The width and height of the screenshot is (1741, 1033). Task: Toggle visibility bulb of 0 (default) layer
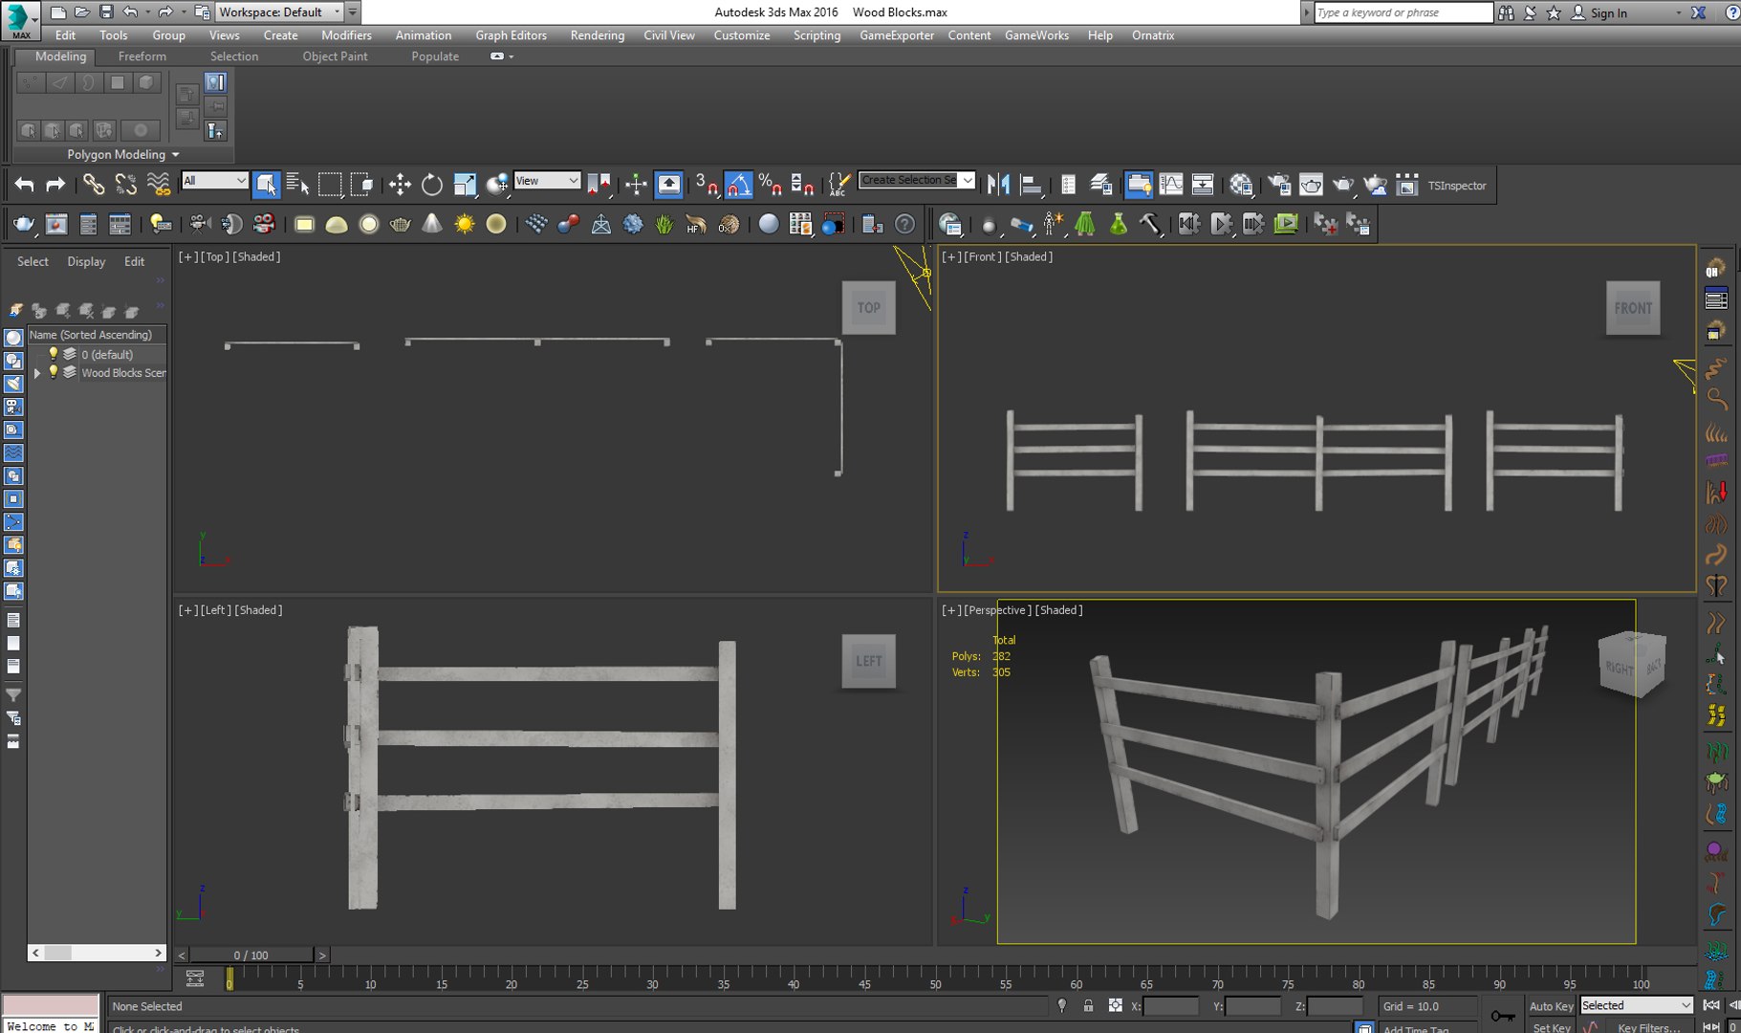tap(54, 354)
